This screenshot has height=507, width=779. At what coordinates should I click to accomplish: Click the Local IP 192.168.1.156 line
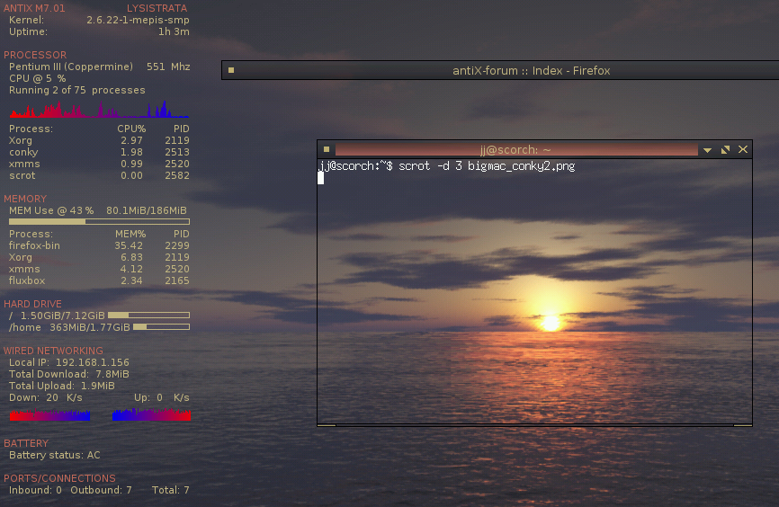point(69,362)
